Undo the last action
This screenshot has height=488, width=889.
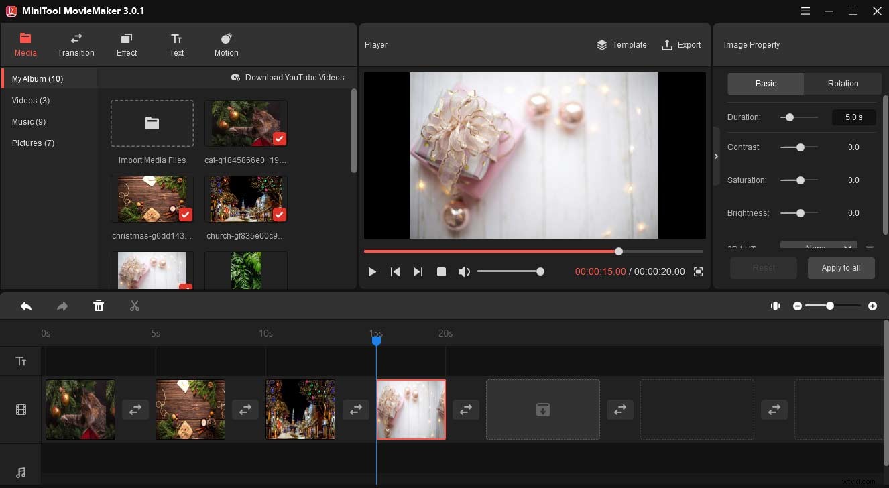26,306
